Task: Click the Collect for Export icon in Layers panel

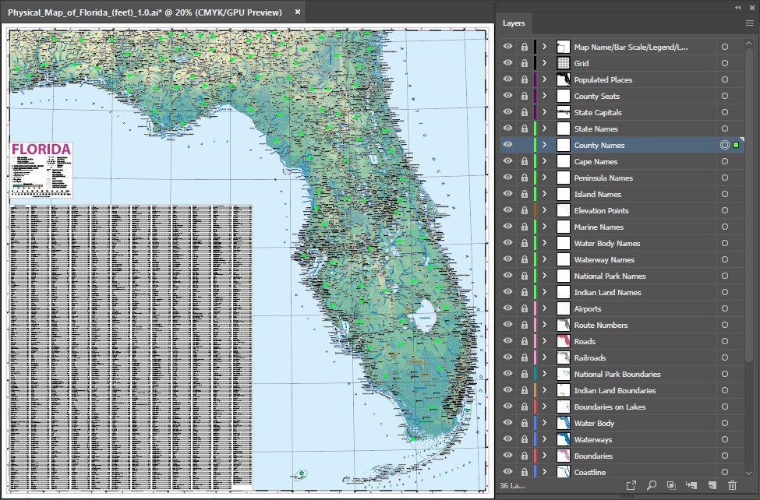Action: (x=631, y=484)
